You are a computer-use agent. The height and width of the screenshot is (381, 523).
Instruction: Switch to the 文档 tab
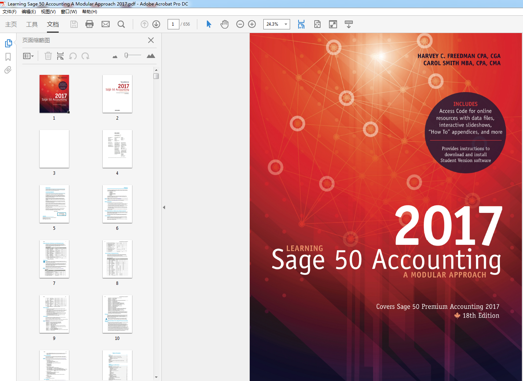53,24
